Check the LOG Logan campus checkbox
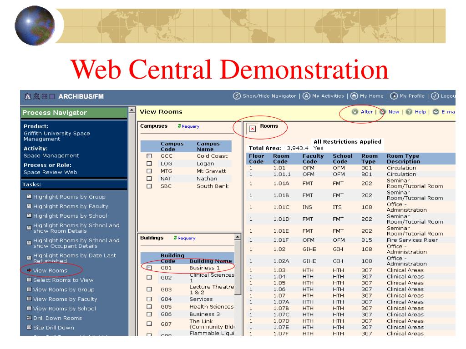Viewport: 466px width, 349px height. pyautogui.click(x=149, y=164)
